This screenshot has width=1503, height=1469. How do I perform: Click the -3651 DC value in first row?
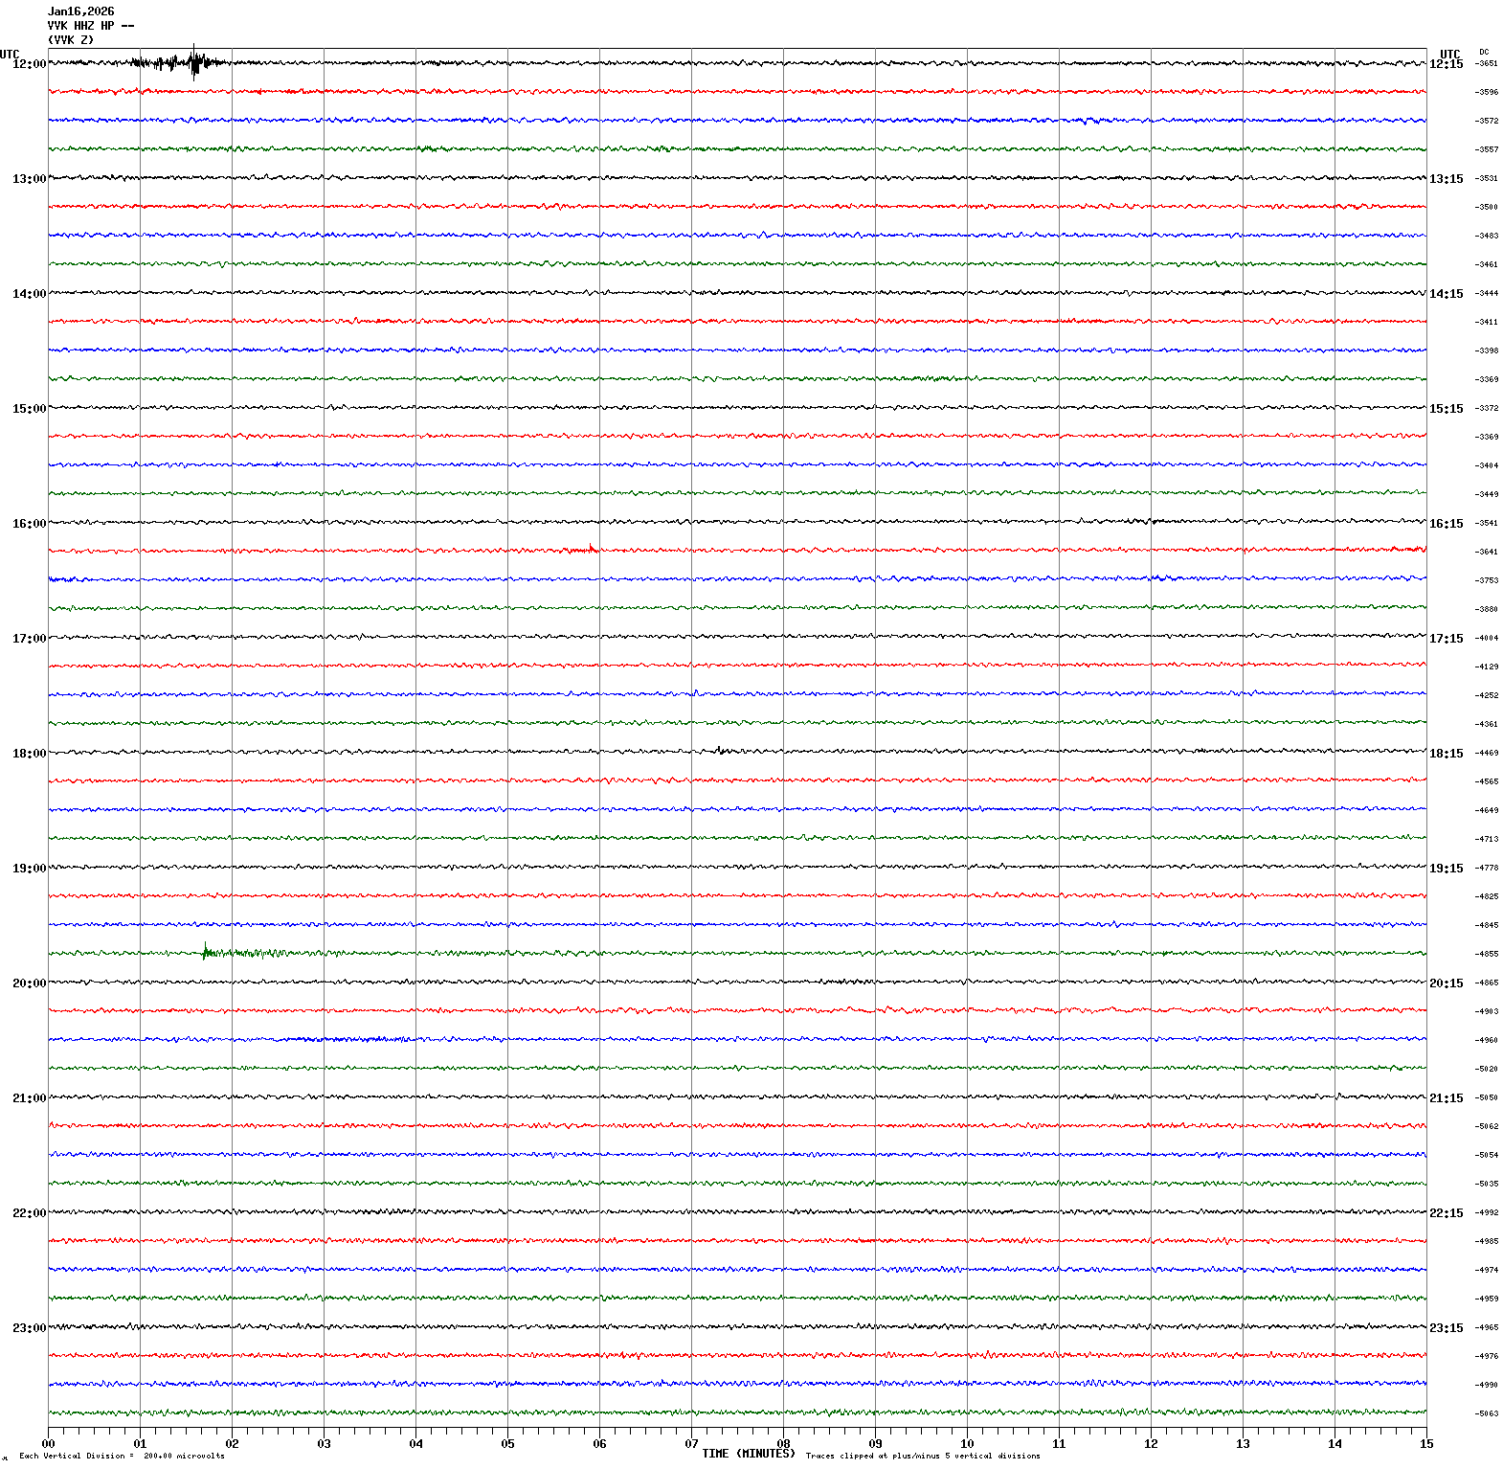click(1486, 64)
